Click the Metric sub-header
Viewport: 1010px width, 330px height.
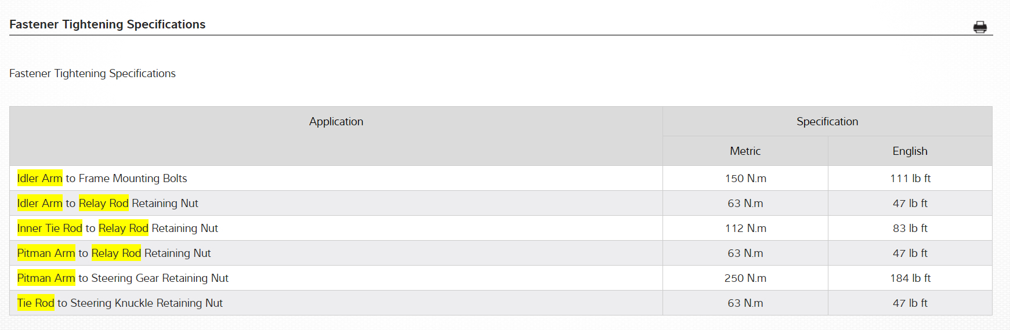click(x=745, y=151)
